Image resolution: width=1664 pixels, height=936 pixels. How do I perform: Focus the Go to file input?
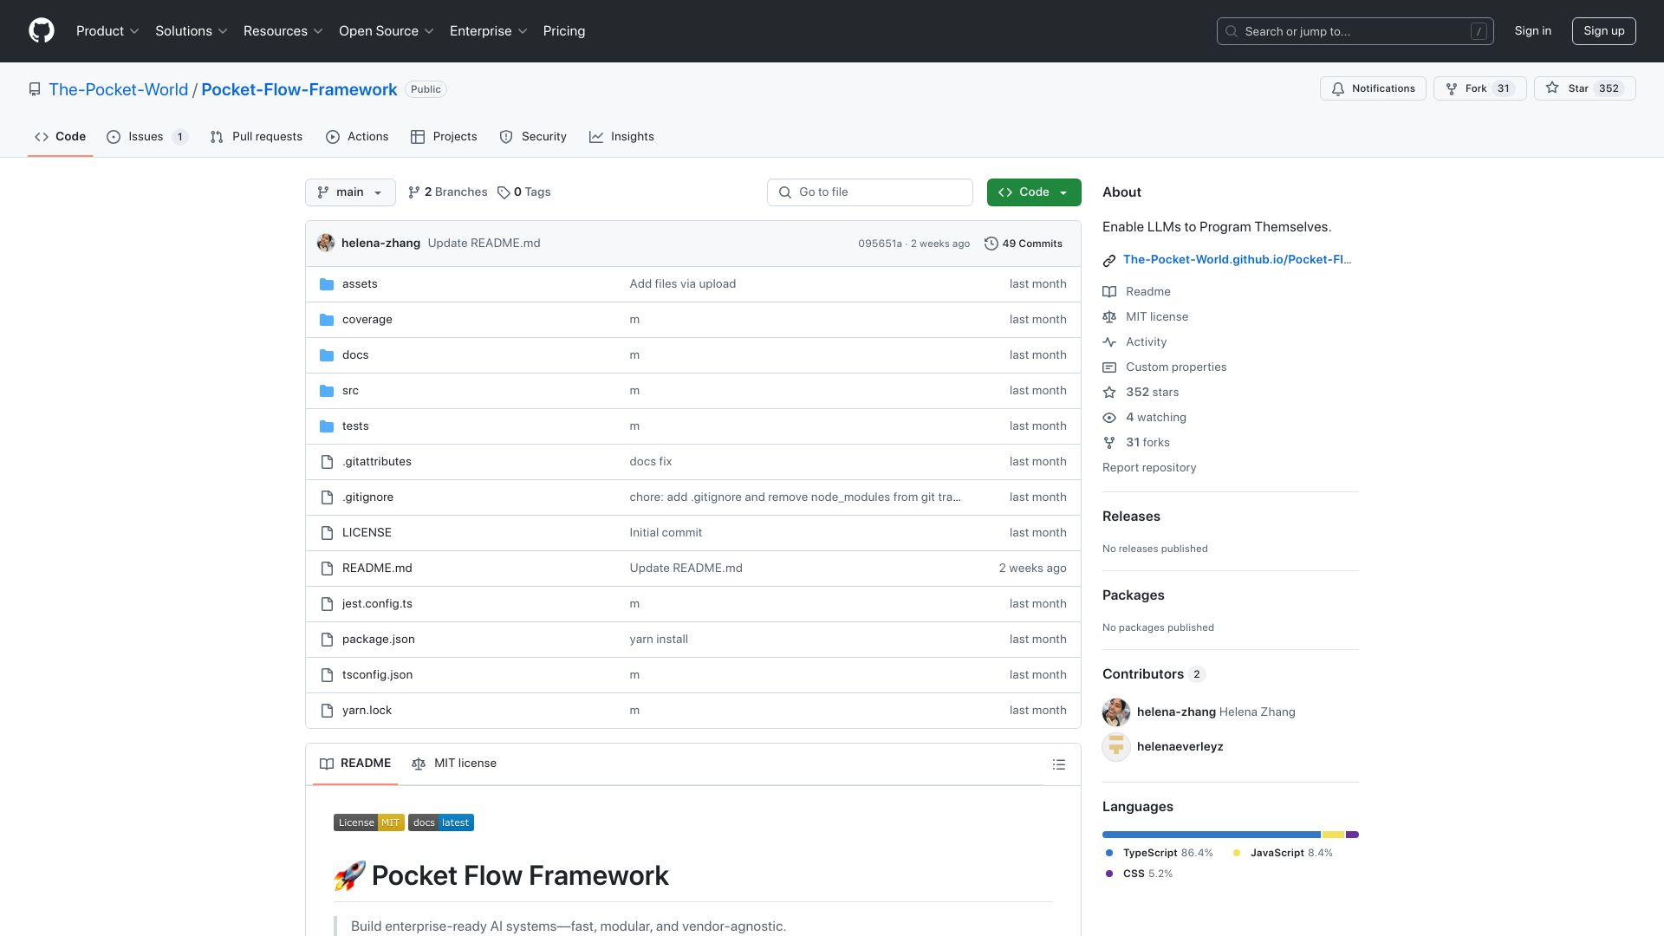coord(870,192)
